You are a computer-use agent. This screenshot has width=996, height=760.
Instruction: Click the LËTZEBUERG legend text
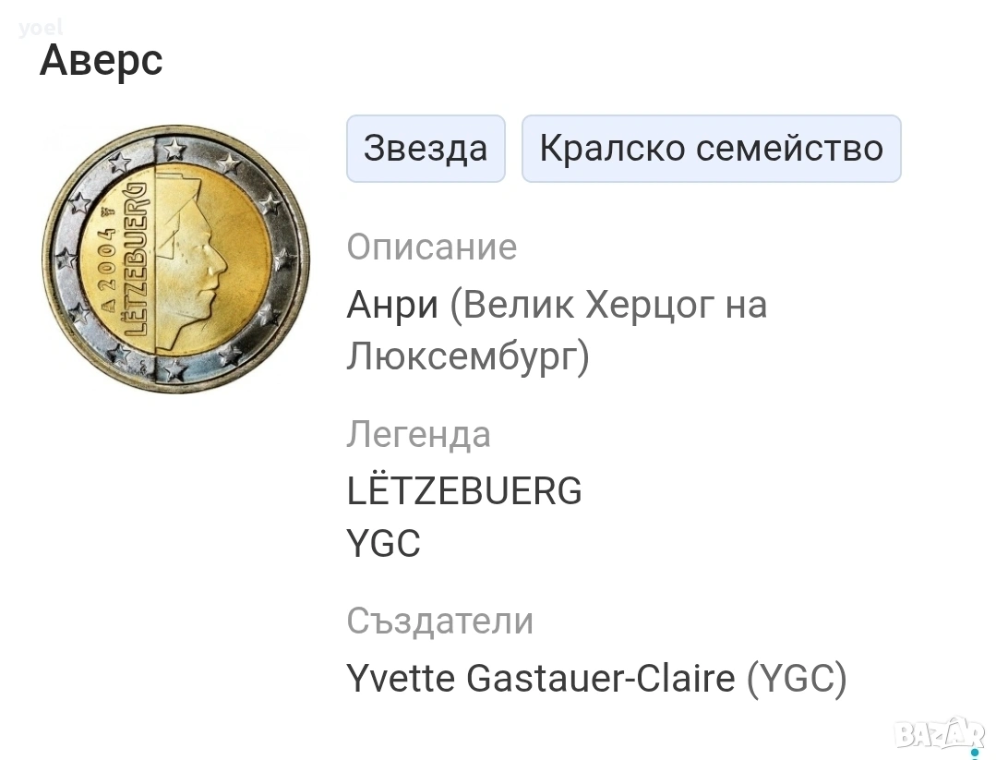[x=464, y=490]
